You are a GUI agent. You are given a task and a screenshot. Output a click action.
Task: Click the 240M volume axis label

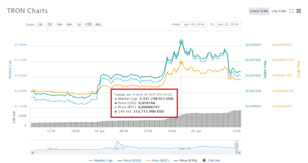(x=22, y=116)
